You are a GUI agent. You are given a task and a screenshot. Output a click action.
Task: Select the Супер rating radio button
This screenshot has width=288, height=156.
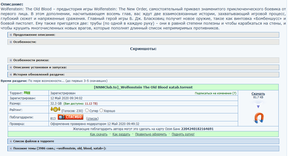click(87, 110)
